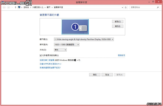
Task: Maximize the 螢幕解析度 window
Action: [x=153, y=2]
